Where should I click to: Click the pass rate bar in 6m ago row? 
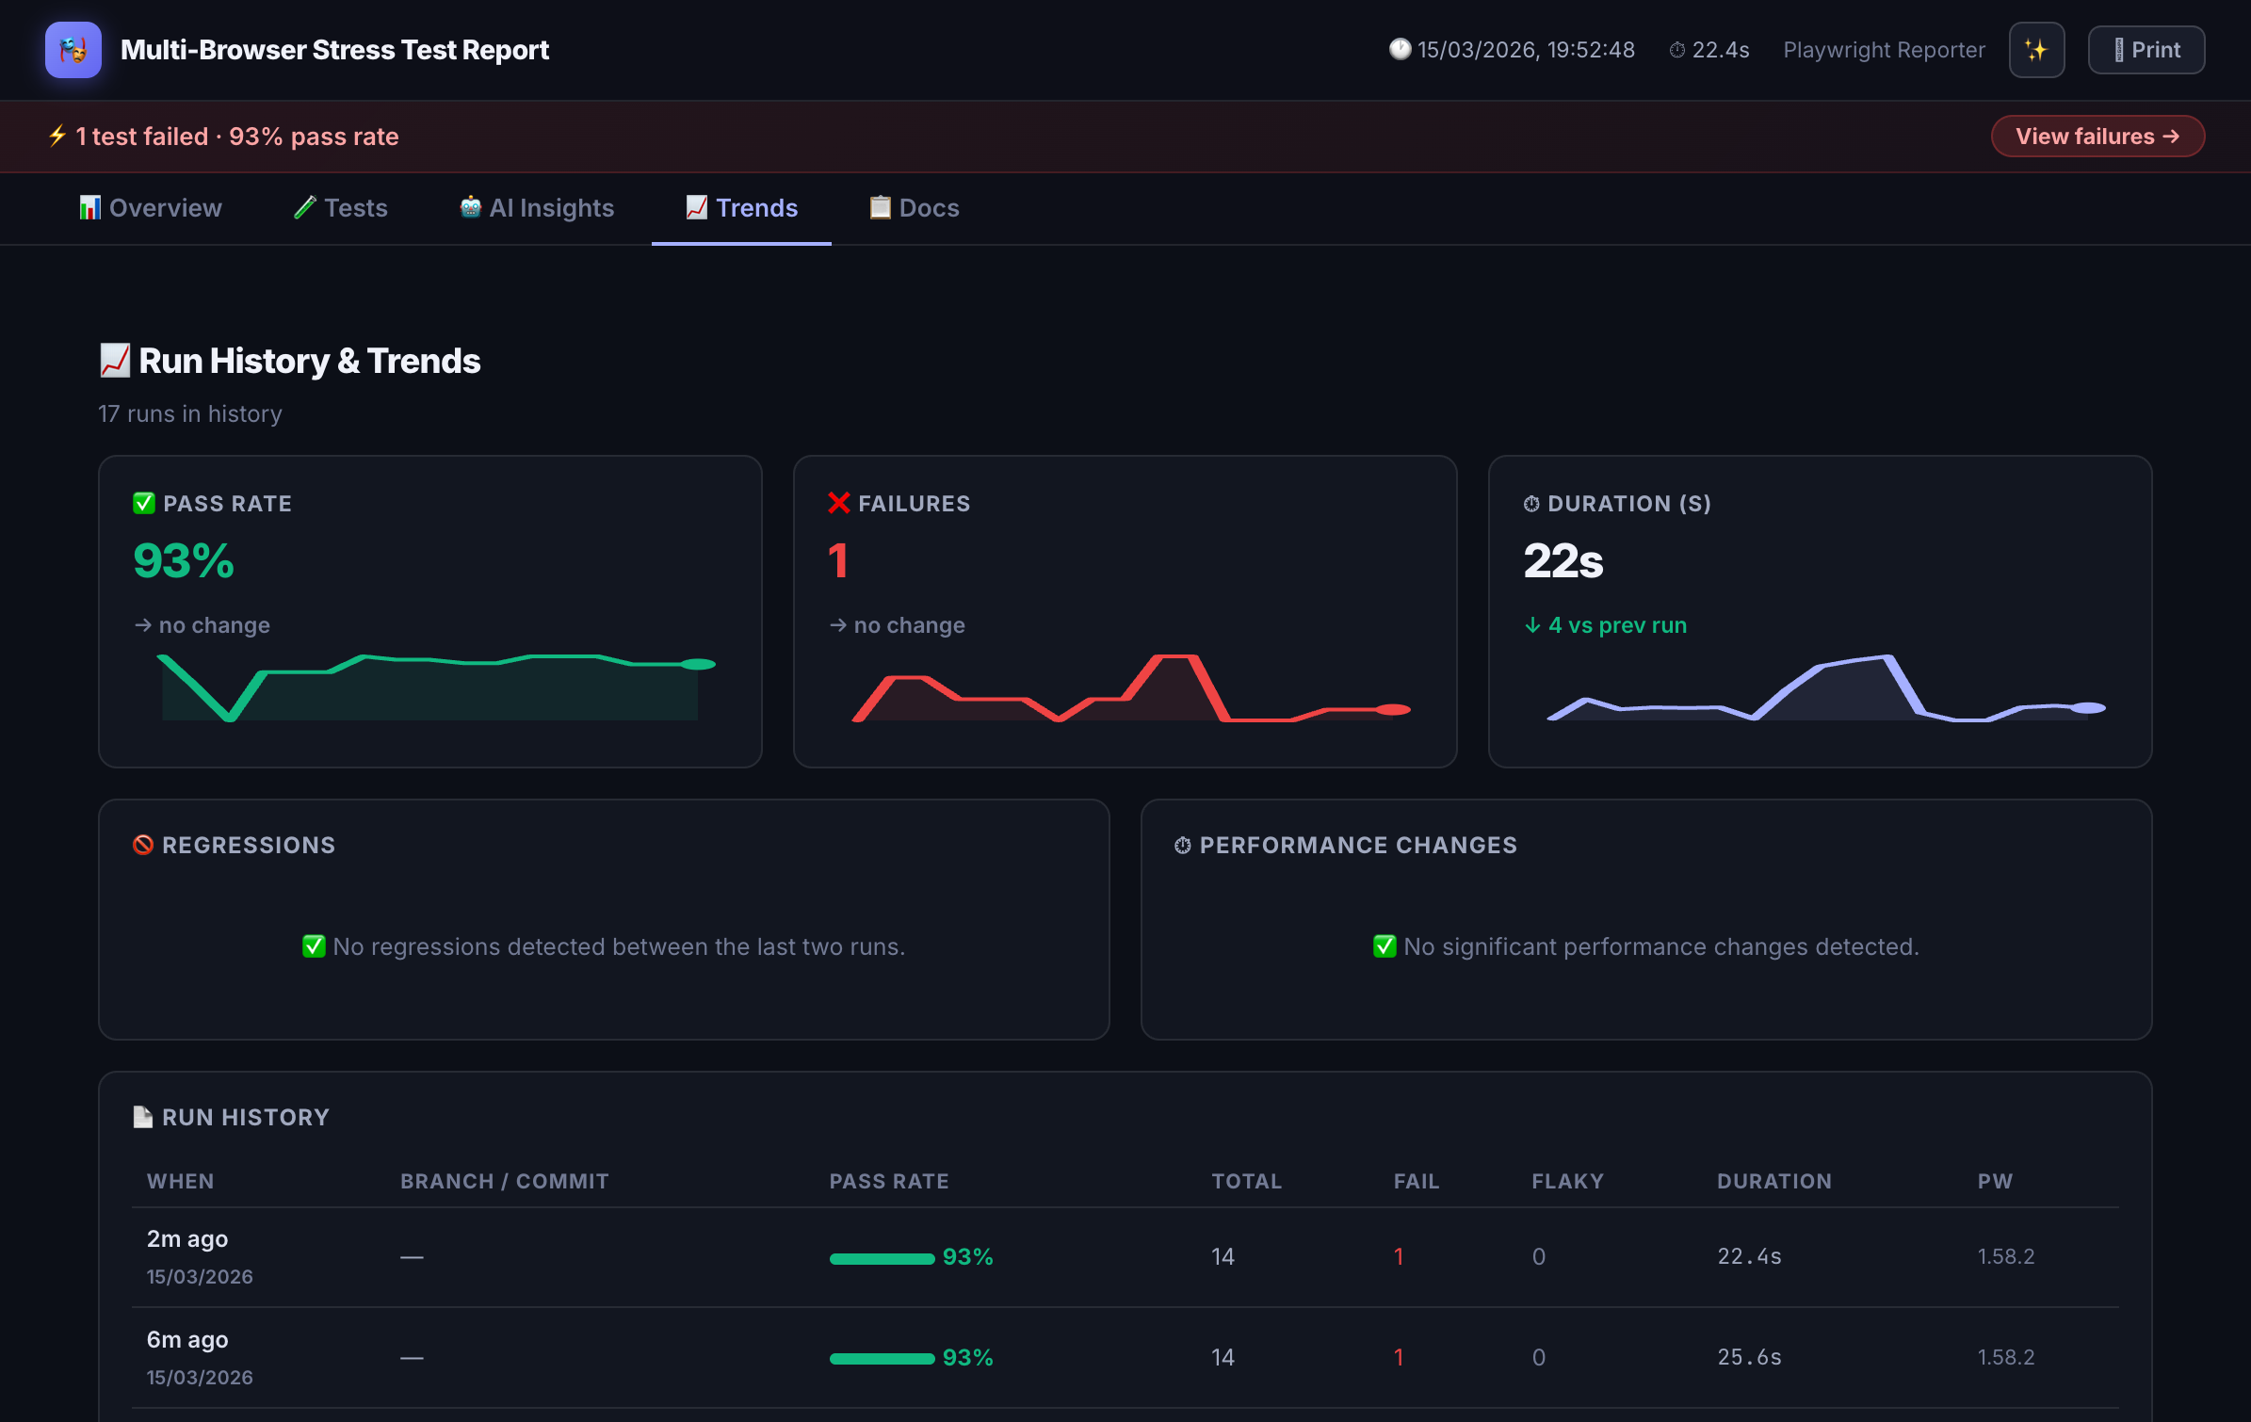(882, 1359)
